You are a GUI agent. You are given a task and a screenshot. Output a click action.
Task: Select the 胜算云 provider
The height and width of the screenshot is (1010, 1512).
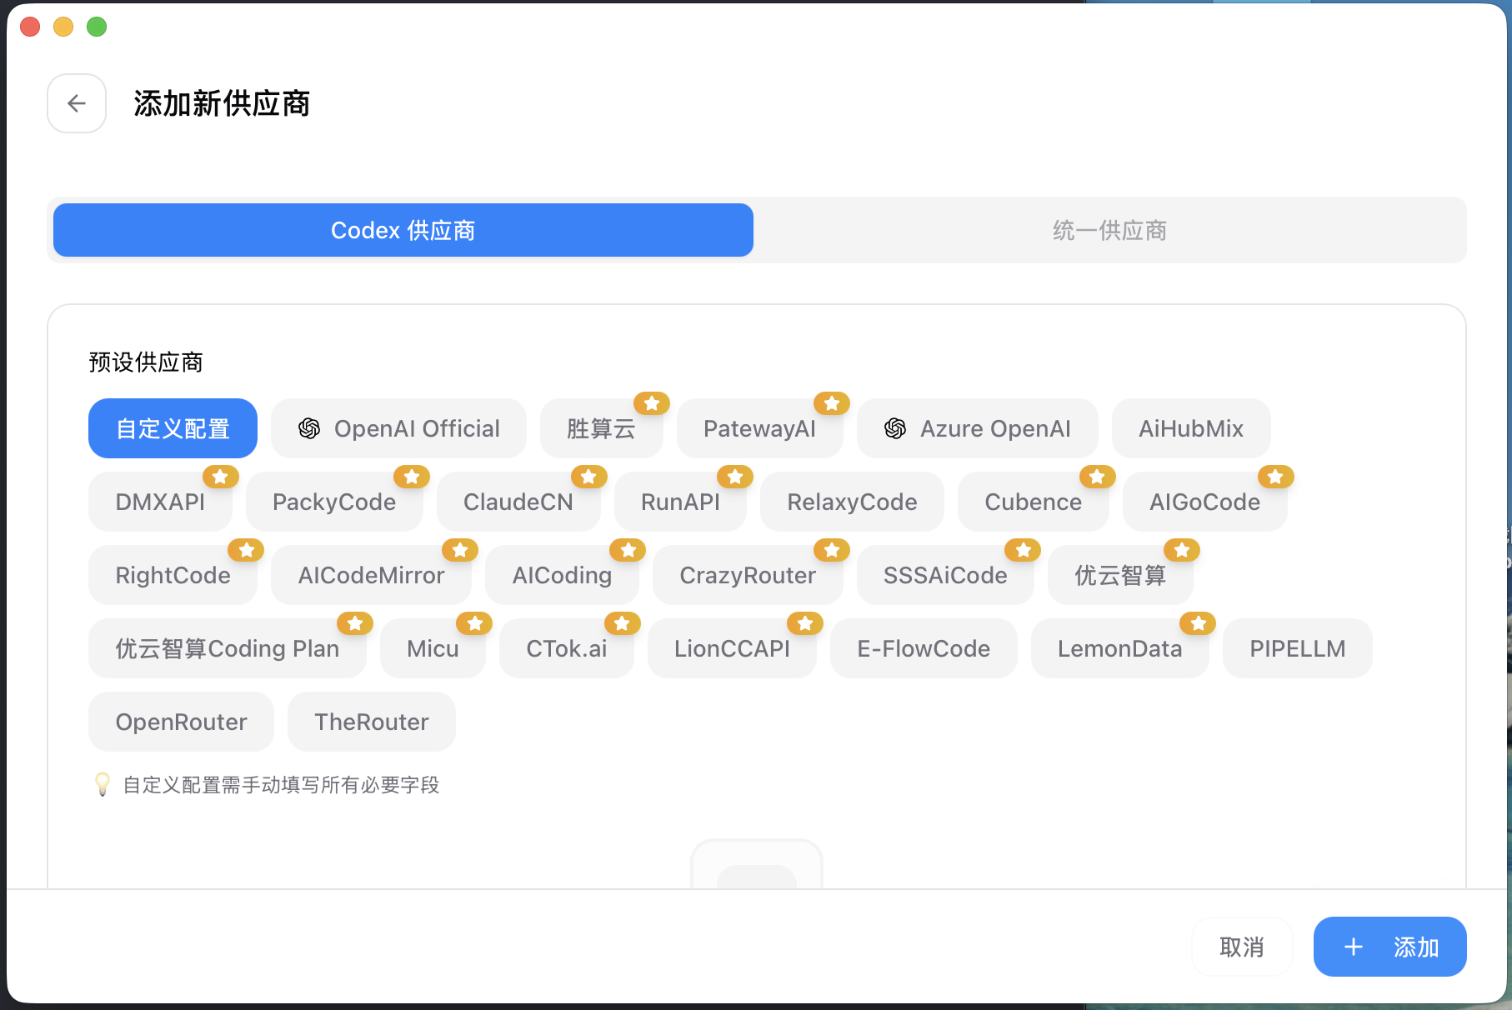(601, 428)
